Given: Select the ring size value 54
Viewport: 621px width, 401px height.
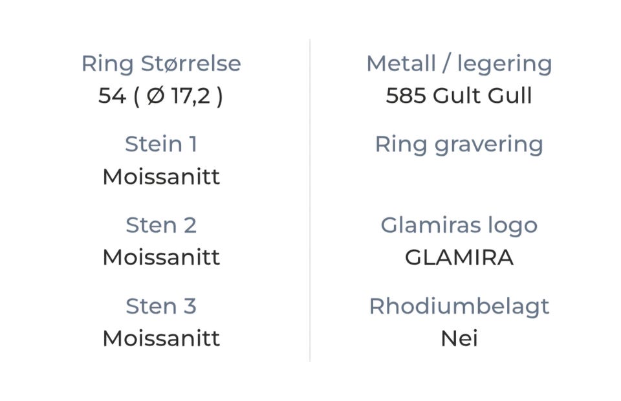Looking at the screenshot, I should click(111, 96).
